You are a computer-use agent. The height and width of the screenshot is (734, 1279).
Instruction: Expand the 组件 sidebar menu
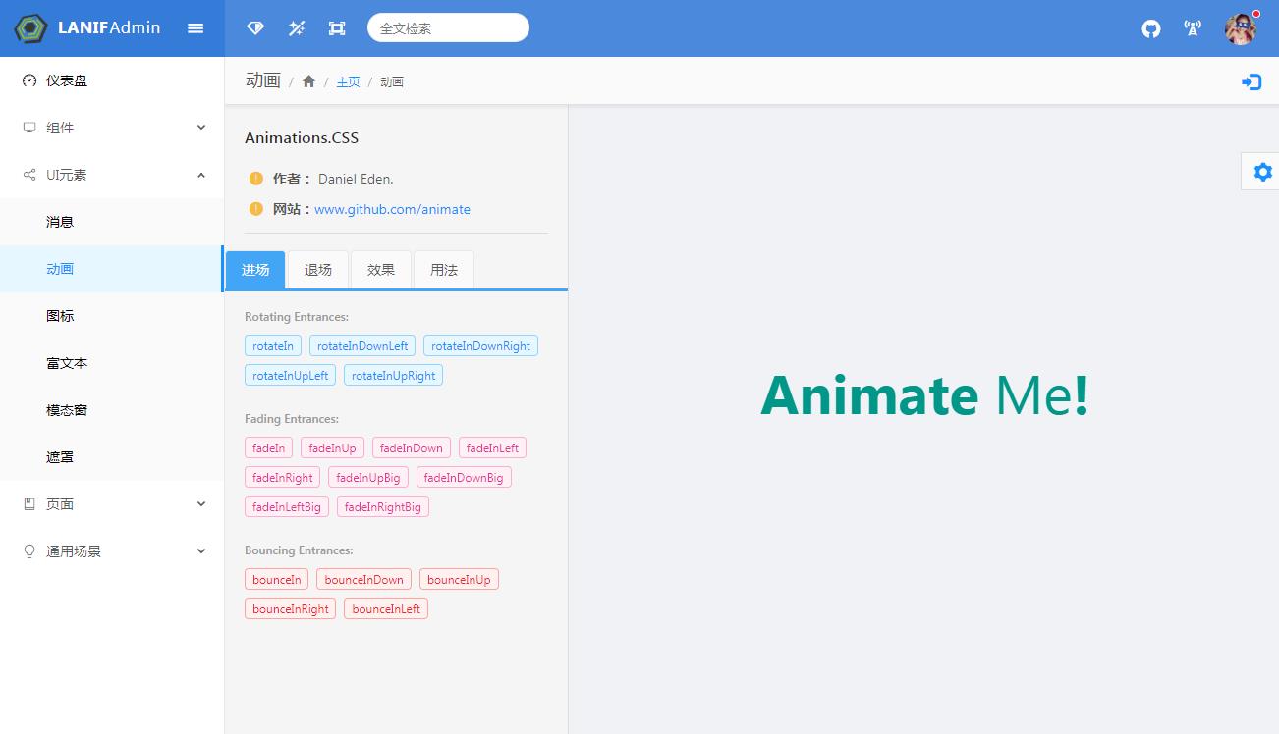112,128
